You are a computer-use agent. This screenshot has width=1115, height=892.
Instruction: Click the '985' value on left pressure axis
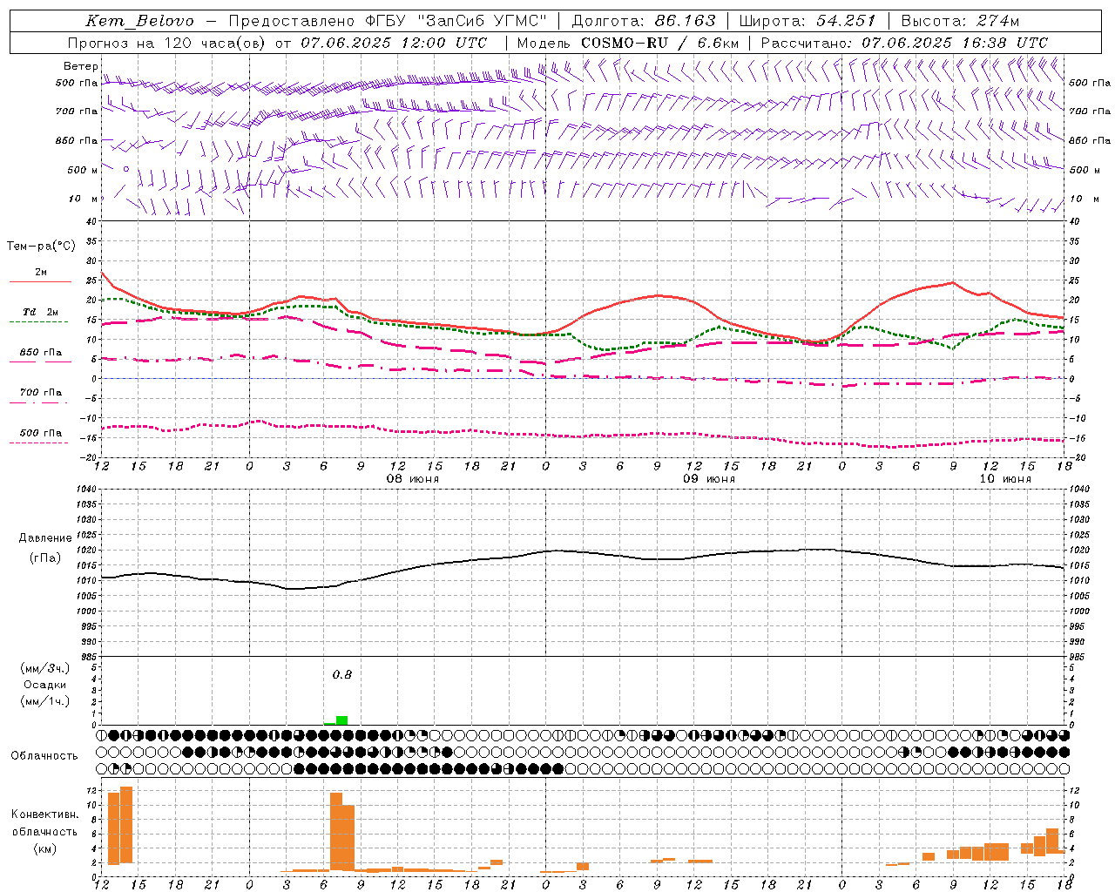(87, 657)
